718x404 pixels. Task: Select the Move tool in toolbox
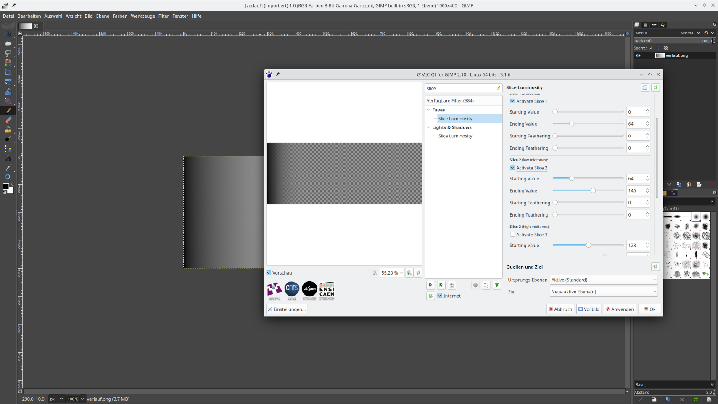click(8, 34)
